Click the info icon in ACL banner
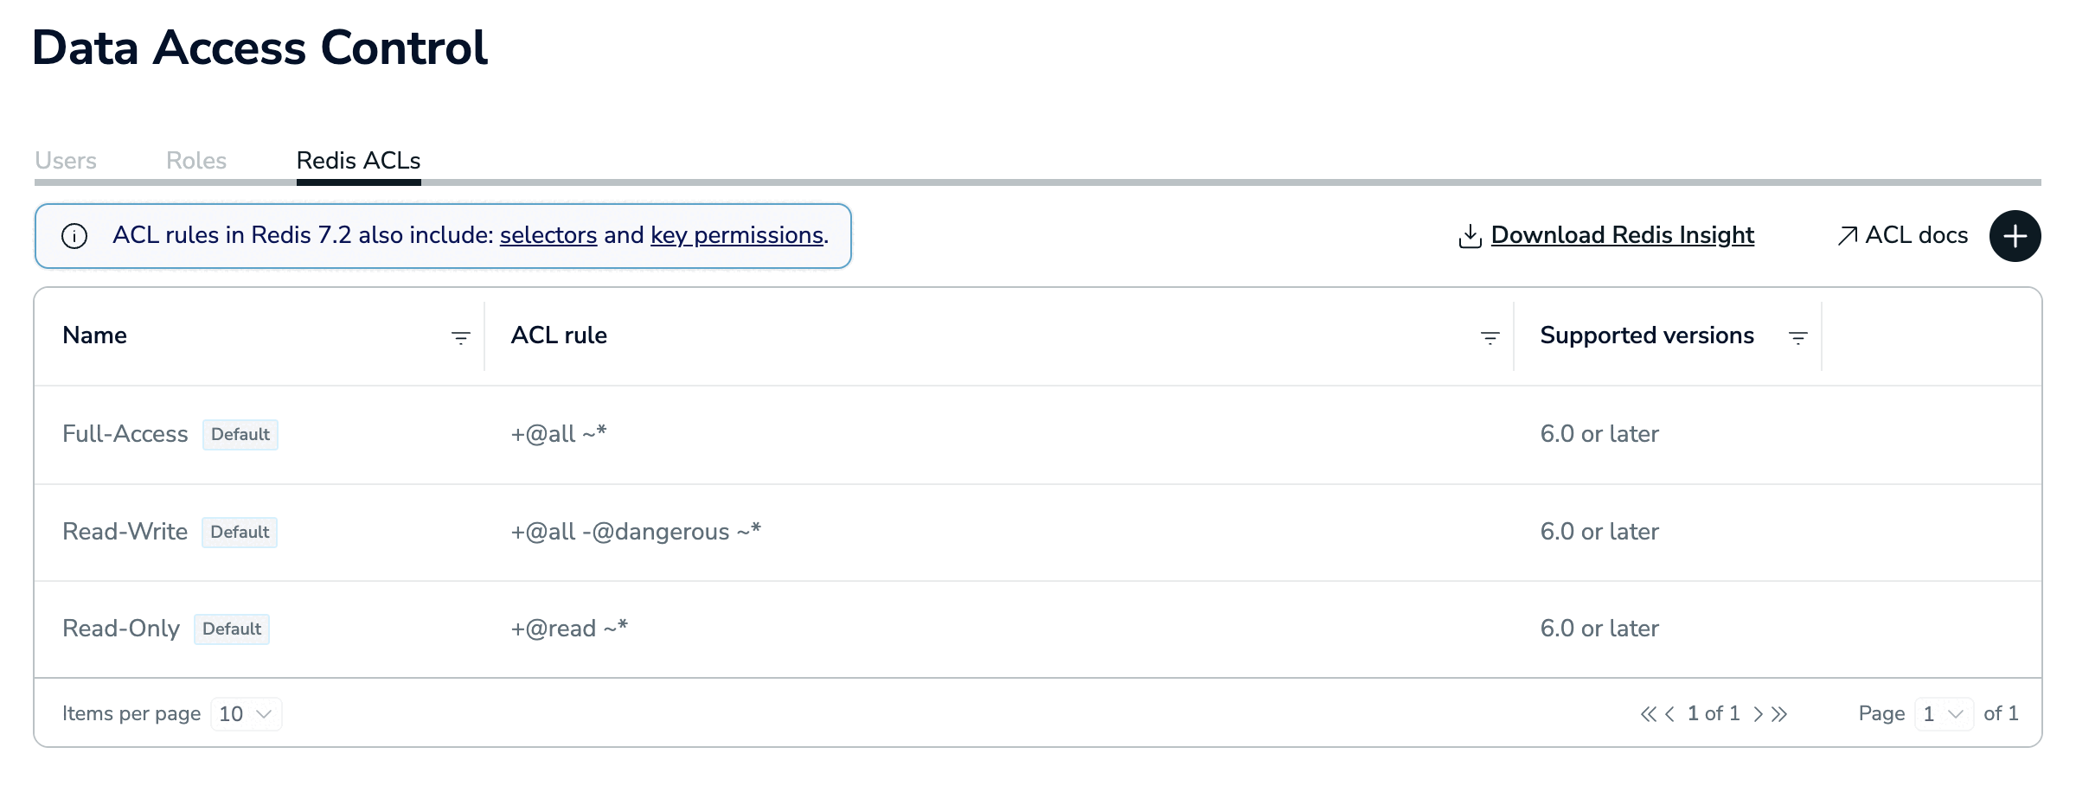The image size is (2076, 792). tap(74, 236)
